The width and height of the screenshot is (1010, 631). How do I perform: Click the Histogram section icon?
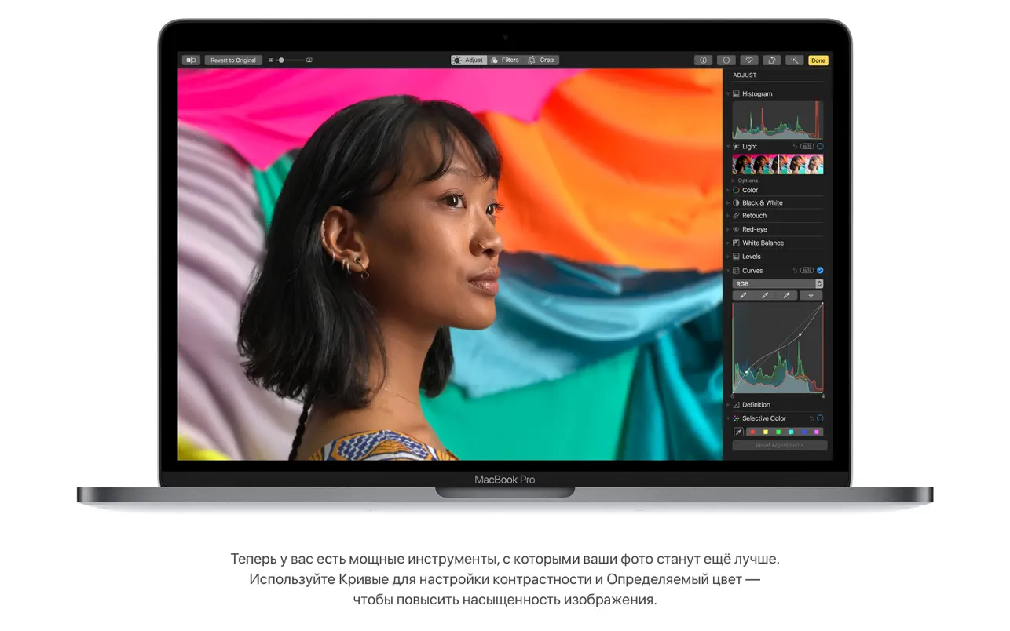click(x=736, y=93)
